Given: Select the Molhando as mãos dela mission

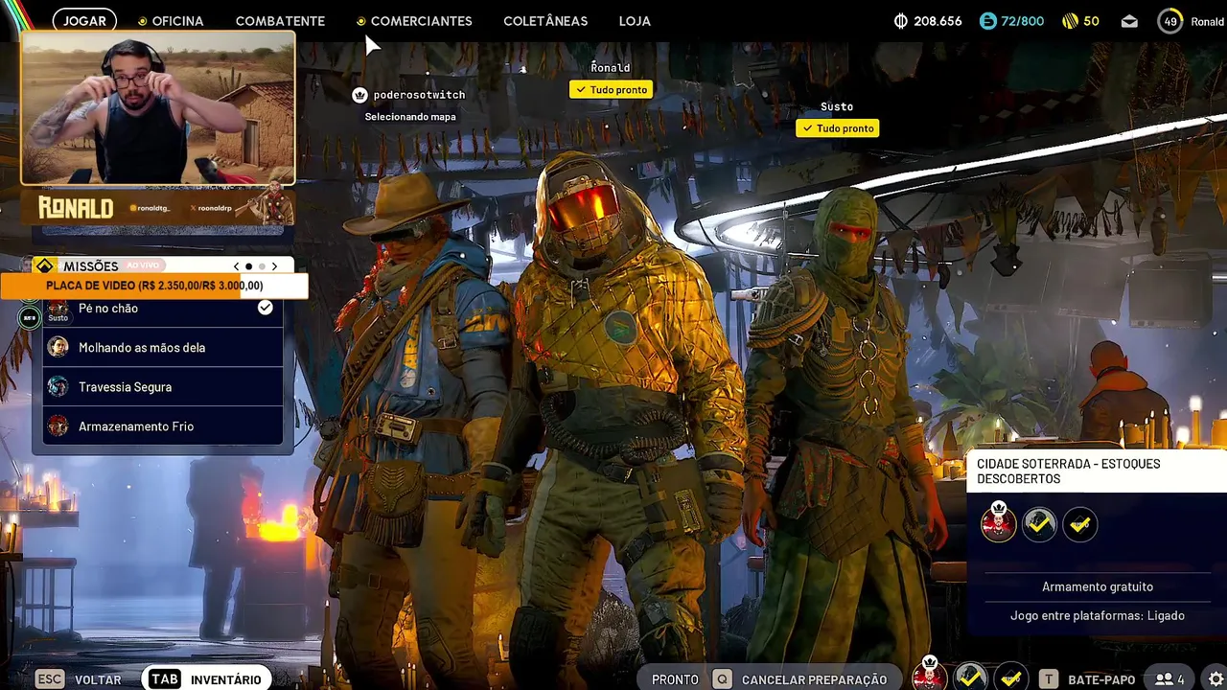Looking at the screenshot, I should (163, 348).
